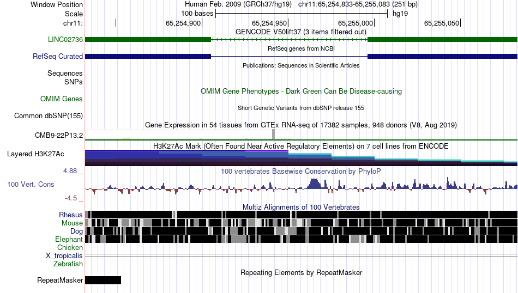Click the -4.5 PhyloP lower limit value
This screenshot has width=518, height=293.
click(71, 198)
